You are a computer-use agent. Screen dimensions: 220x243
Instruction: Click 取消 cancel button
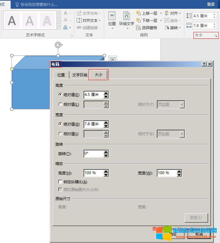tap(199, 234)
